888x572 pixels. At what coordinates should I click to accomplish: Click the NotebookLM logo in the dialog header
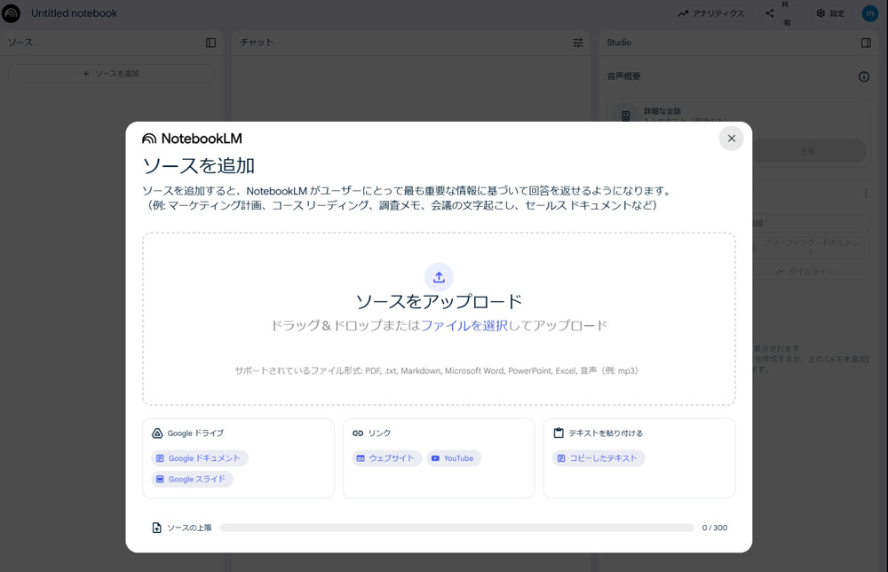pos(147,138)
